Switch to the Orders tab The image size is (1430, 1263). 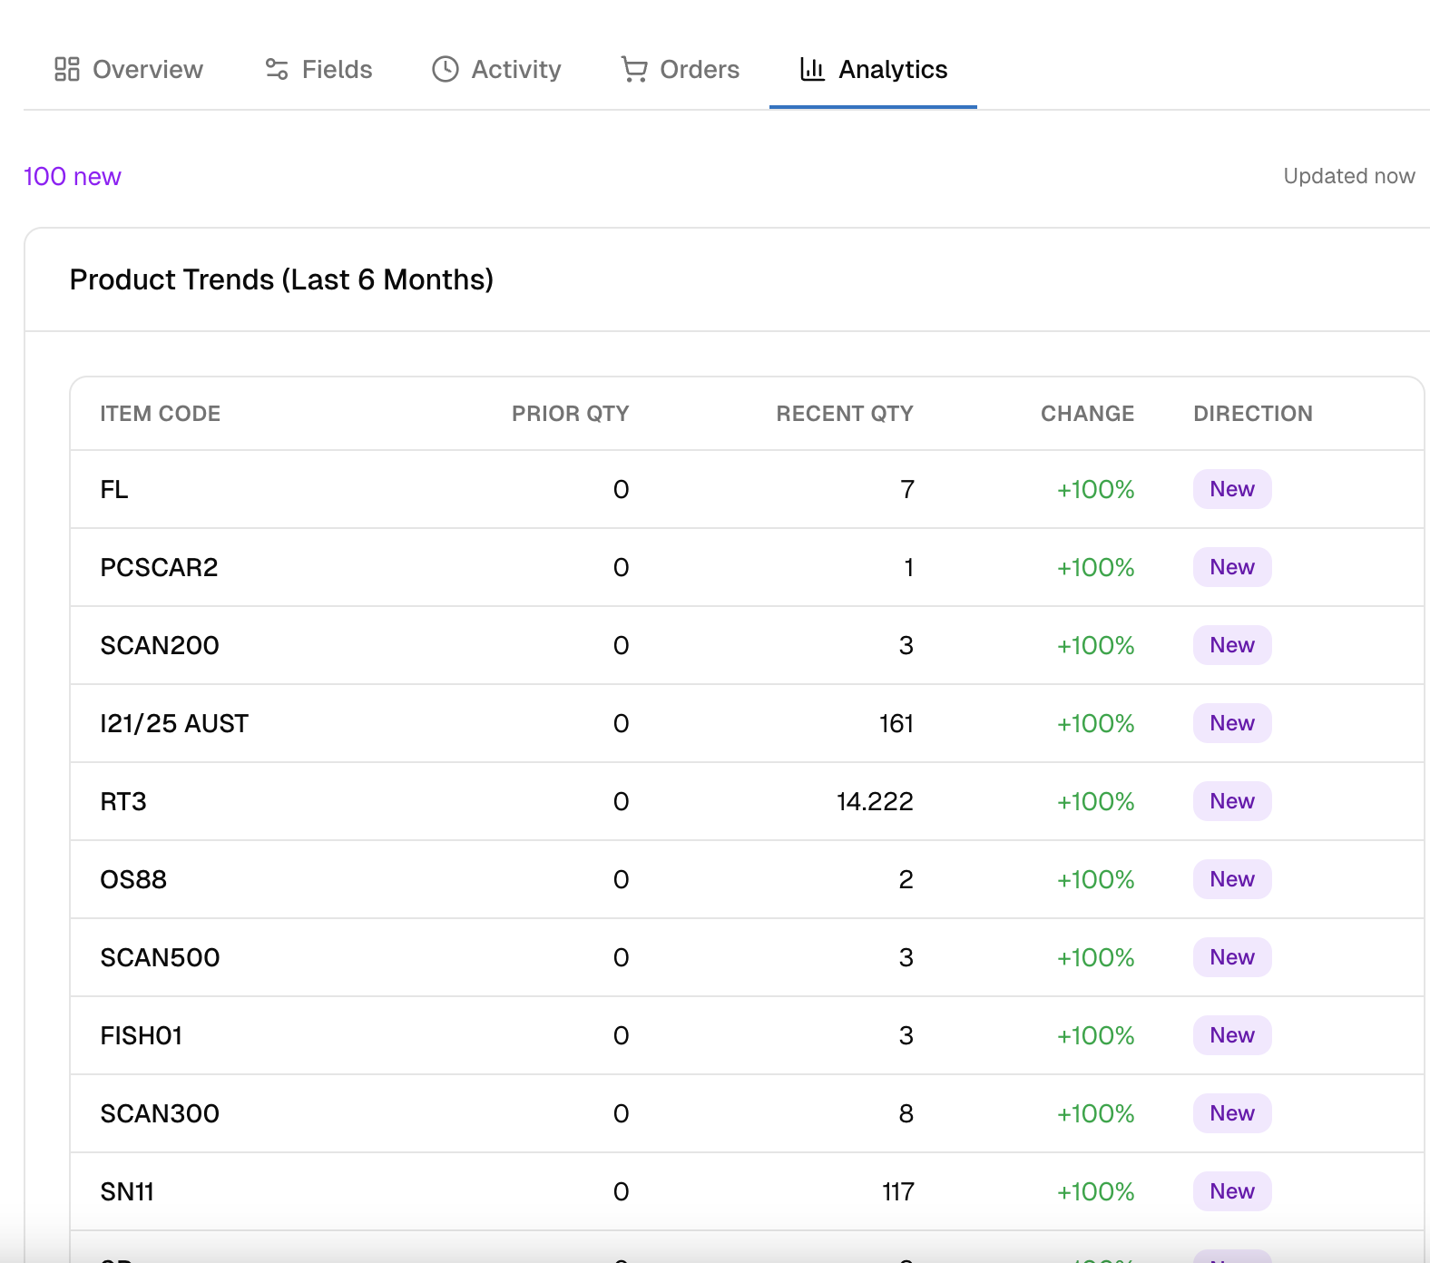pos(699,70)
